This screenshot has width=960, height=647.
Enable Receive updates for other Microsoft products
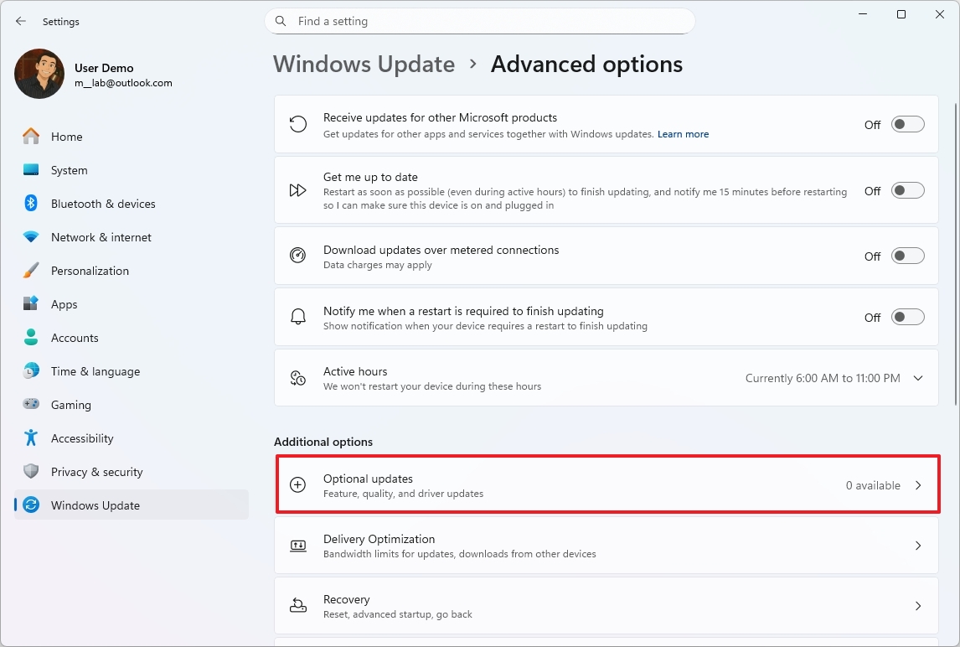point(906,124)
